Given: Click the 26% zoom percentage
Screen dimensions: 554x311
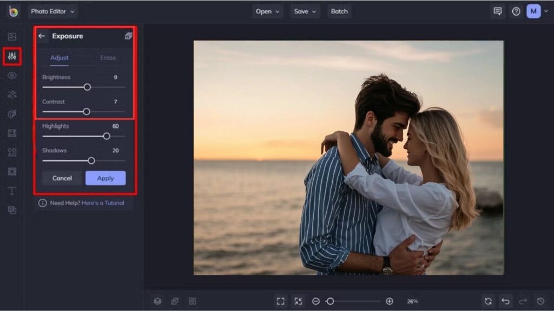Looking at the screenshot, I should [412, 301].
